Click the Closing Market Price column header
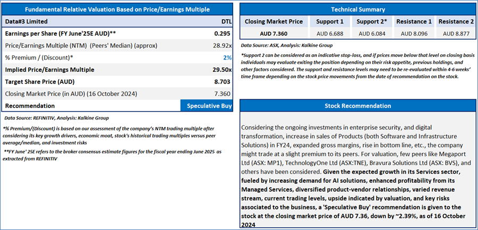 274,22
